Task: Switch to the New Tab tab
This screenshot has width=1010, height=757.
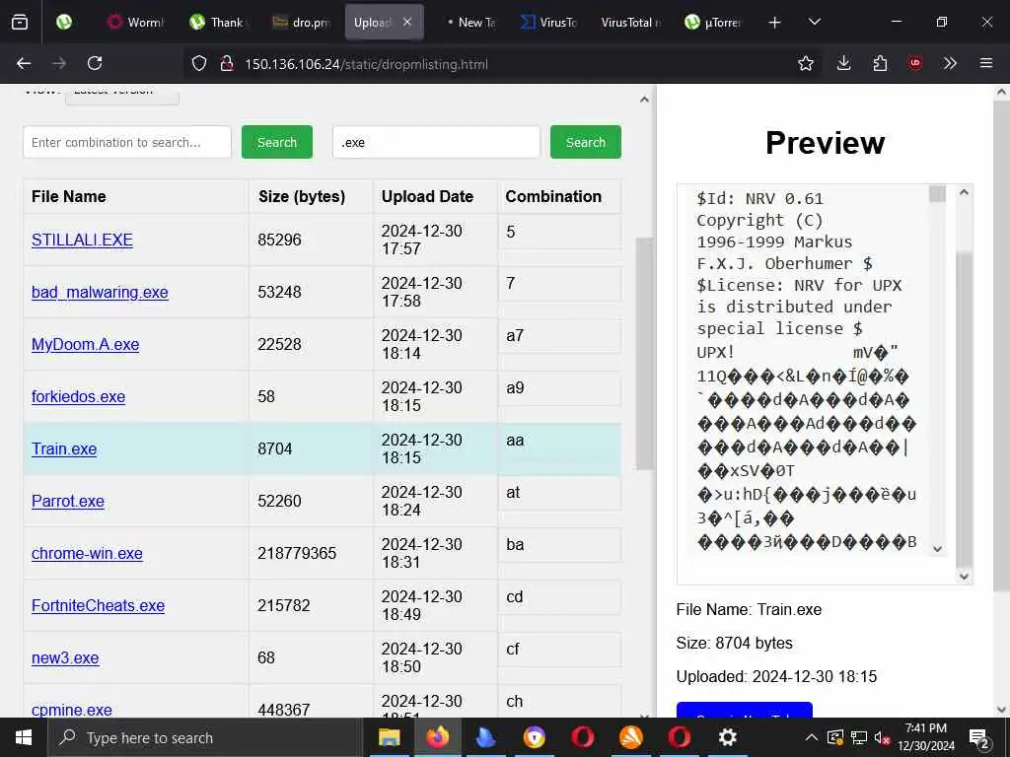Action: coord(472,23)
